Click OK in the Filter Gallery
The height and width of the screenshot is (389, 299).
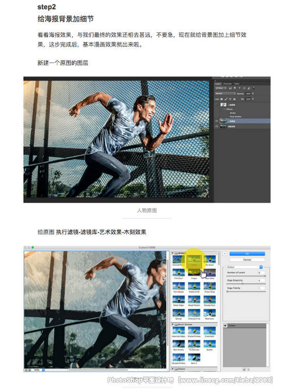(x=247, y=254)
